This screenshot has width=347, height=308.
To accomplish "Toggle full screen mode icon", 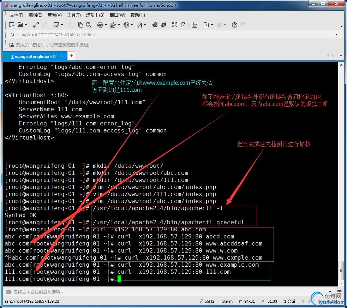I will click(x=175, y=25).
